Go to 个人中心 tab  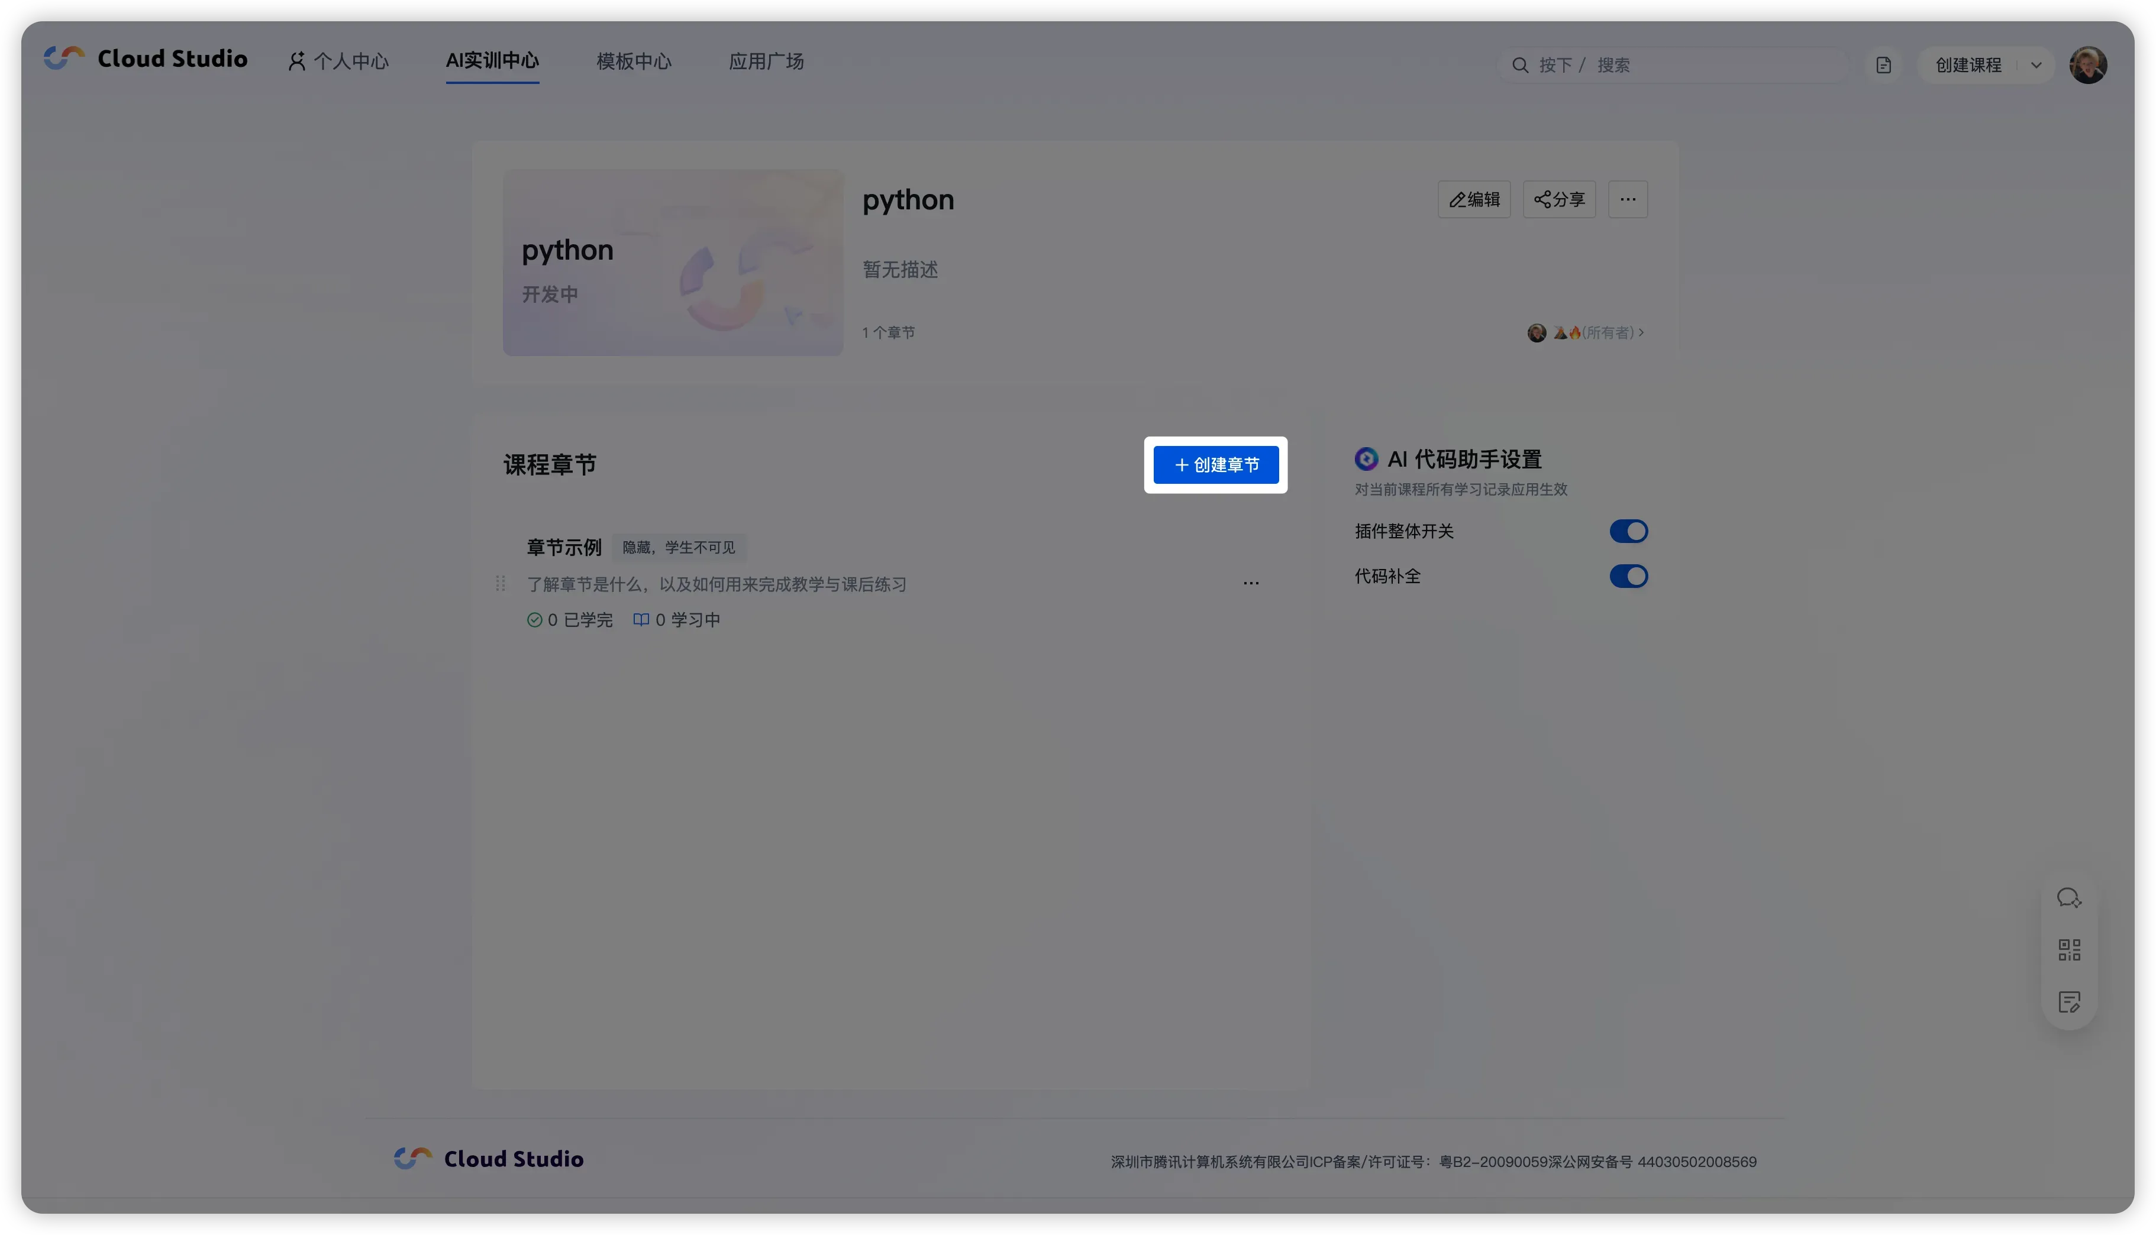[x=340, y=61]
